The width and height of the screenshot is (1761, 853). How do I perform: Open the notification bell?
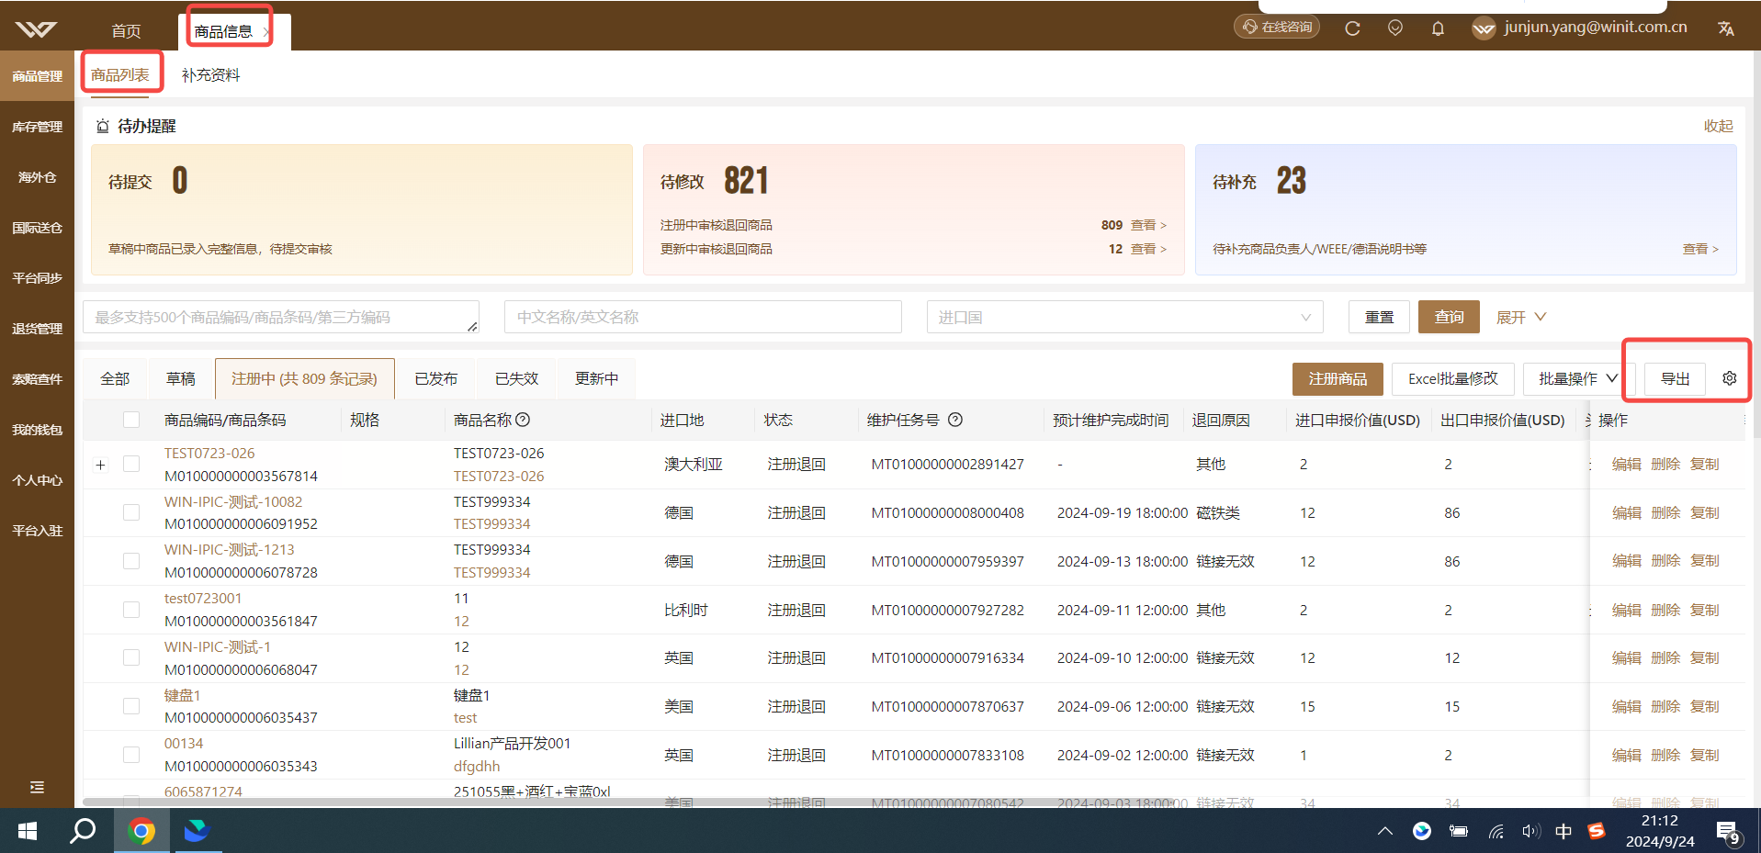[1438, 28]
